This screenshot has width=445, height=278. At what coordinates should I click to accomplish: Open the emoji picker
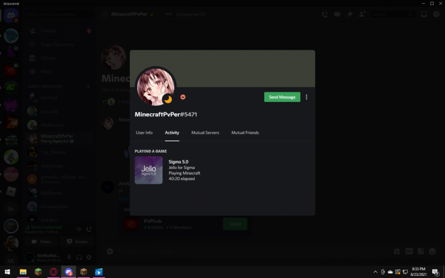pos(432,251)
